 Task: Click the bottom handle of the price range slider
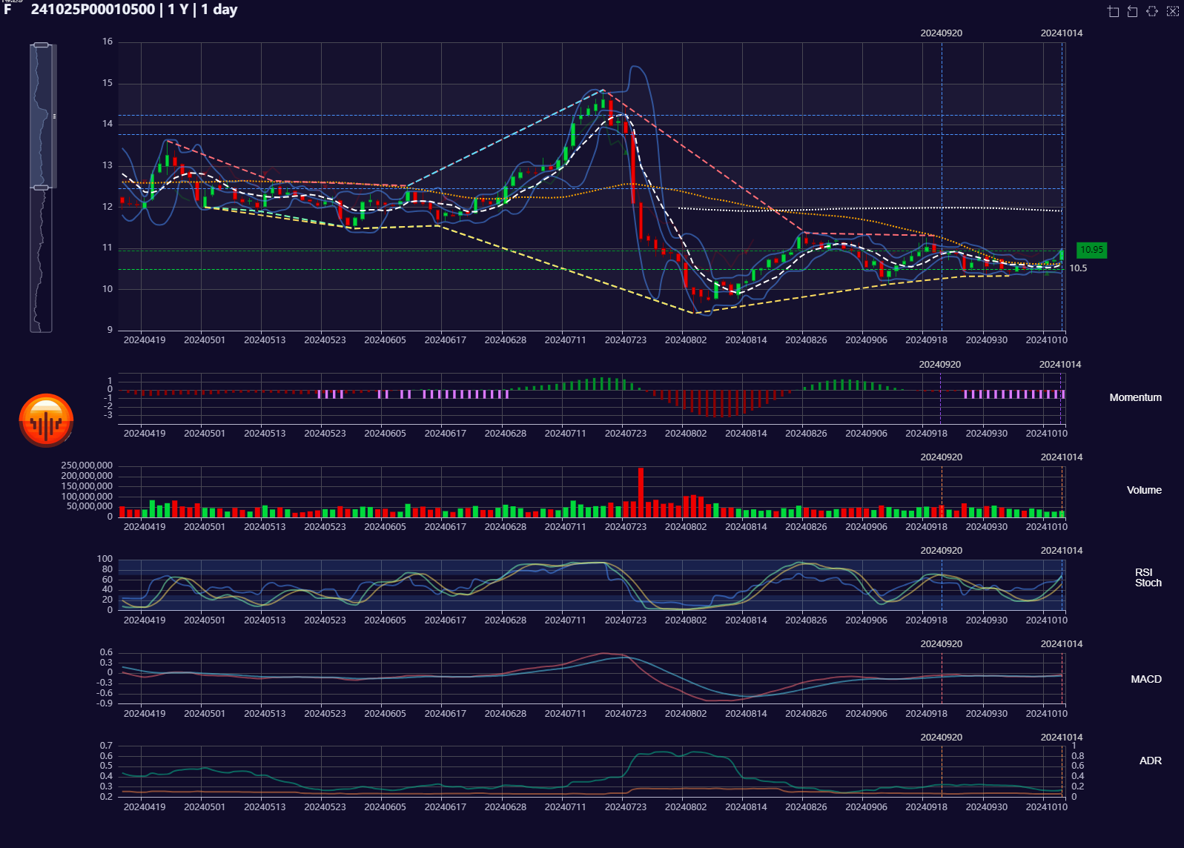point(42,188)
